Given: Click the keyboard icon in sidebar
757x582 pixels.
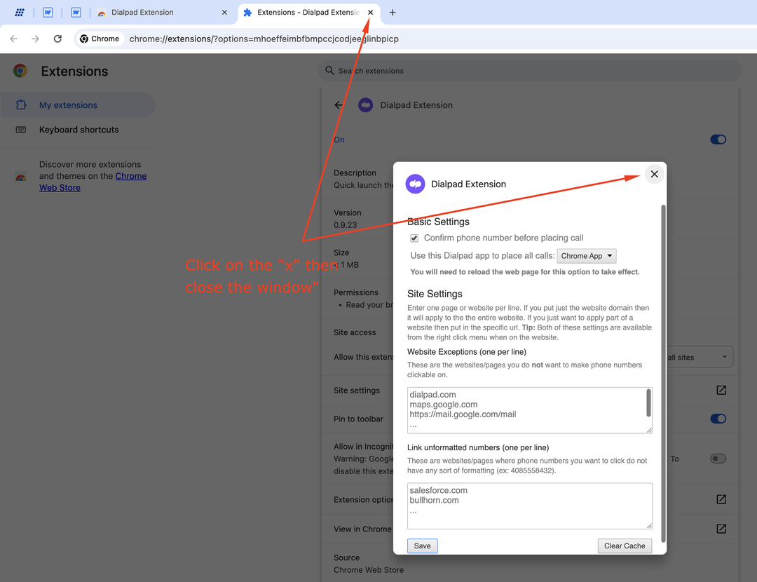Looking at the screenshot, I should click(21, 130).
